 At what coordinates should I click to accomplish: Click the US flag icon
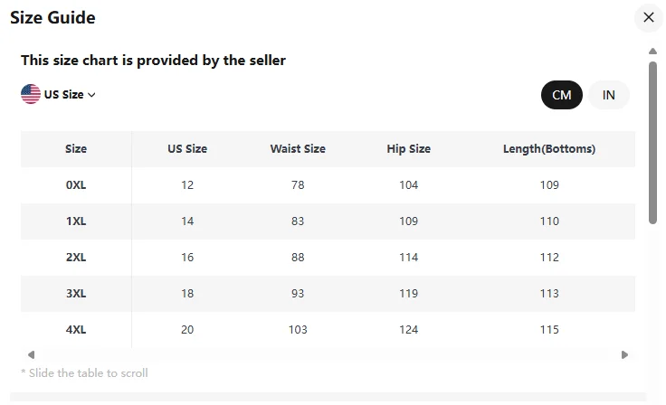tap(31, 94)
